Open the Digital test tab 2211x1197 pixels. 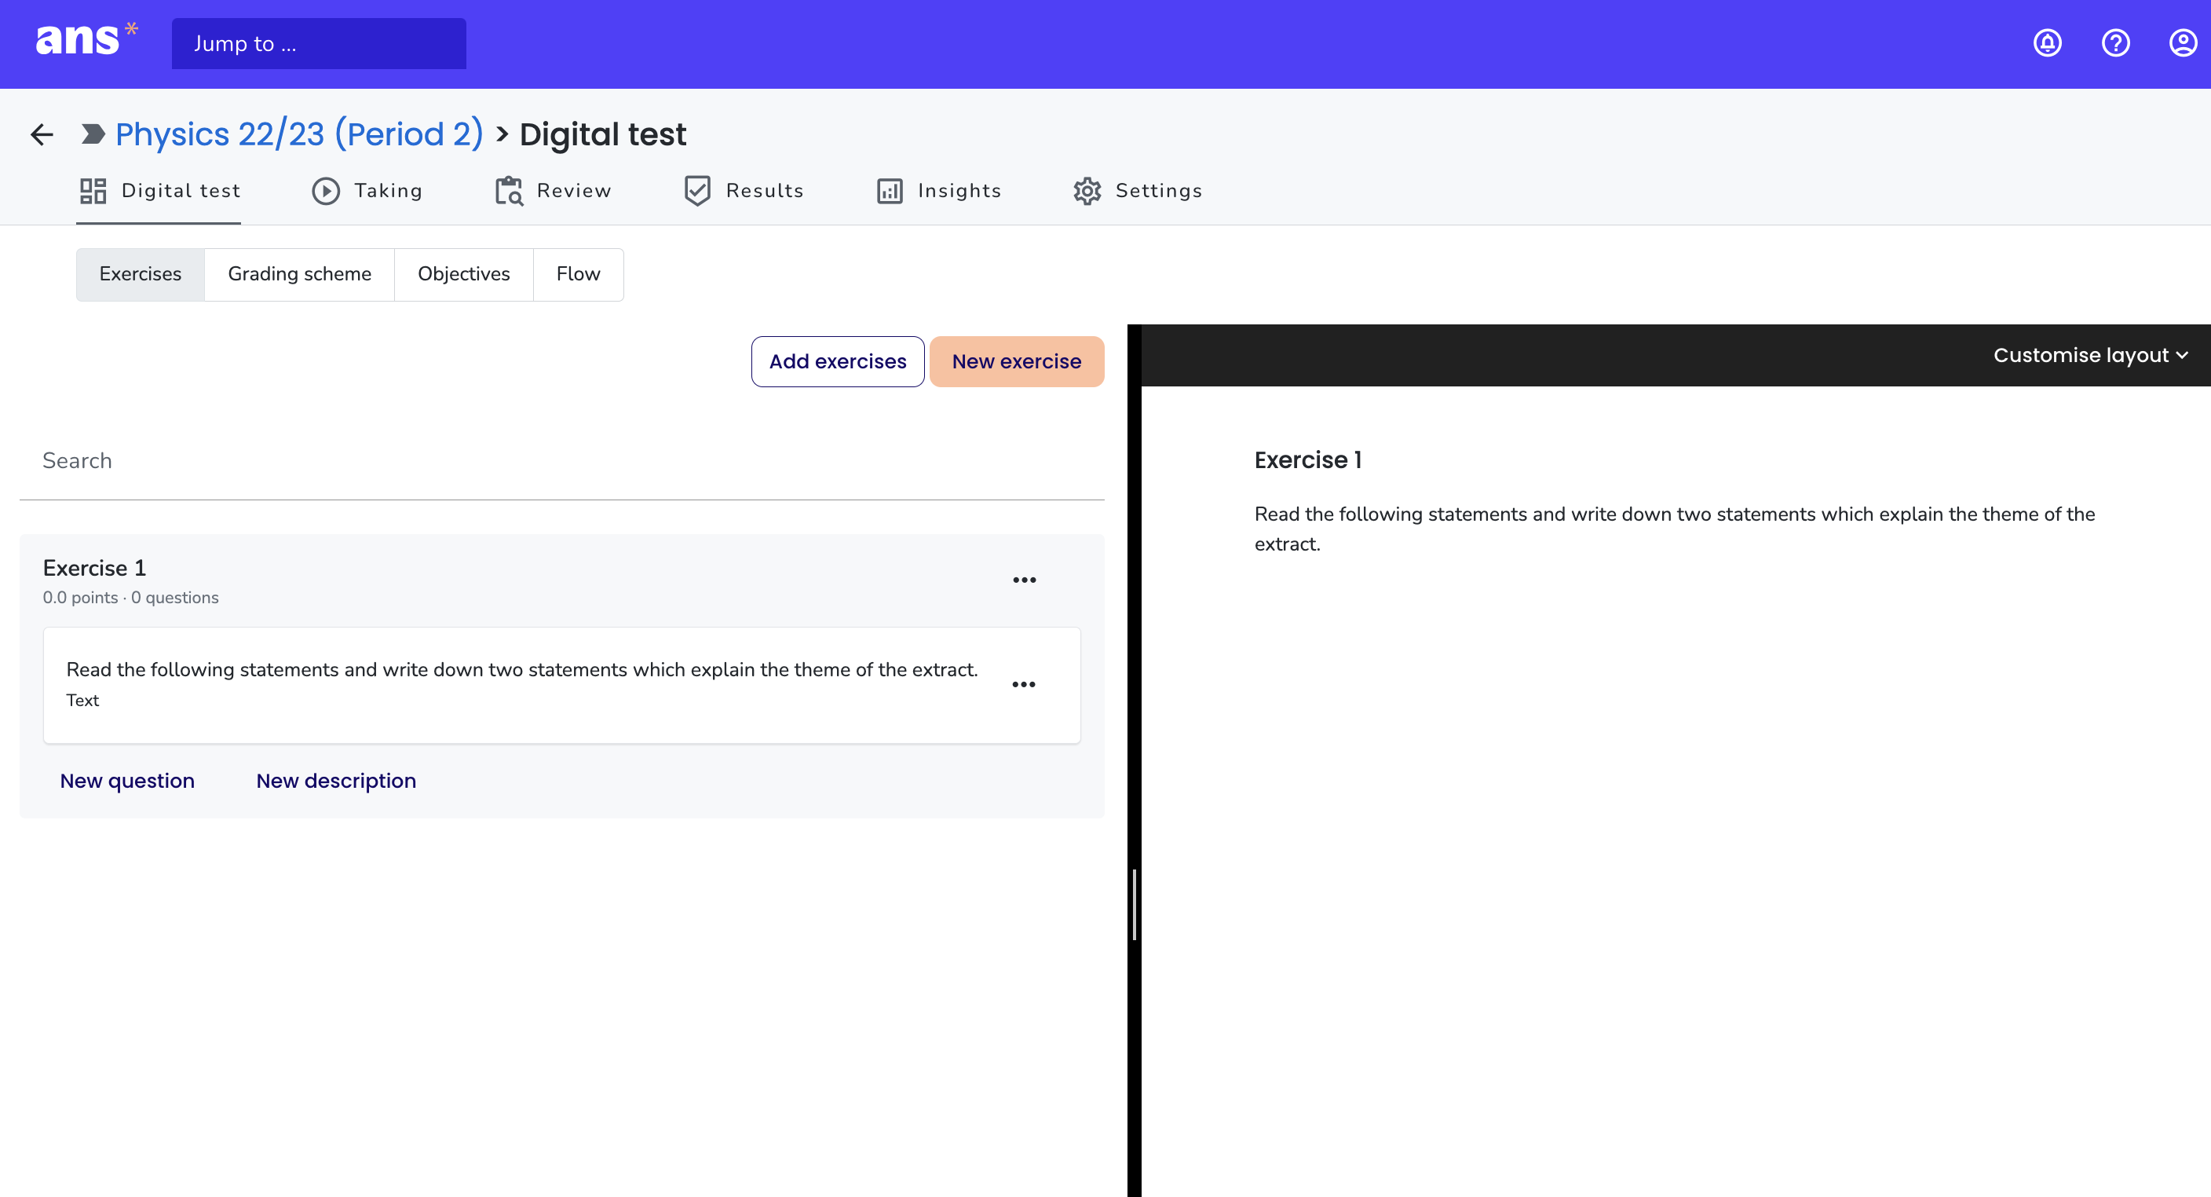(x=159, y=191)
